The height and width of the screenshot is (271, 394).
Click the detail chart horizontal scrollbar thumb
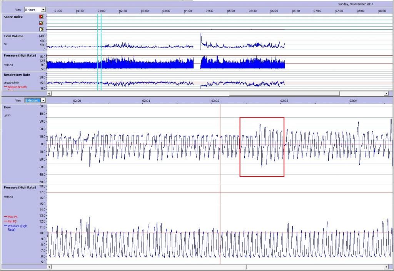[246, 267]
